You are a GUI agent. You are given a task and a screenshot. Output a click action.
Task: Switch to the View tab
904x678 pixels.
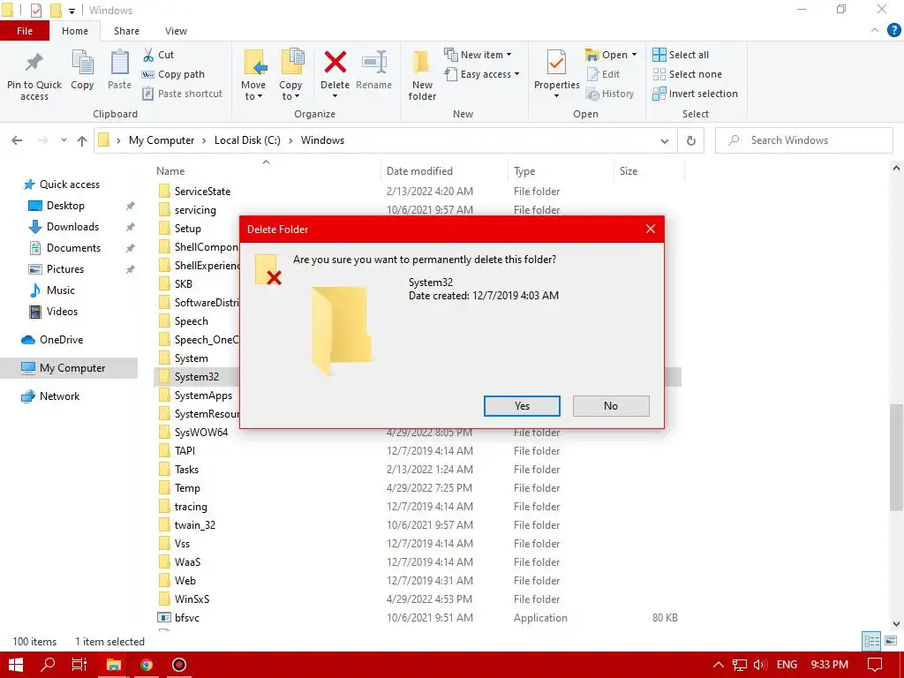[x=176, y=31]
